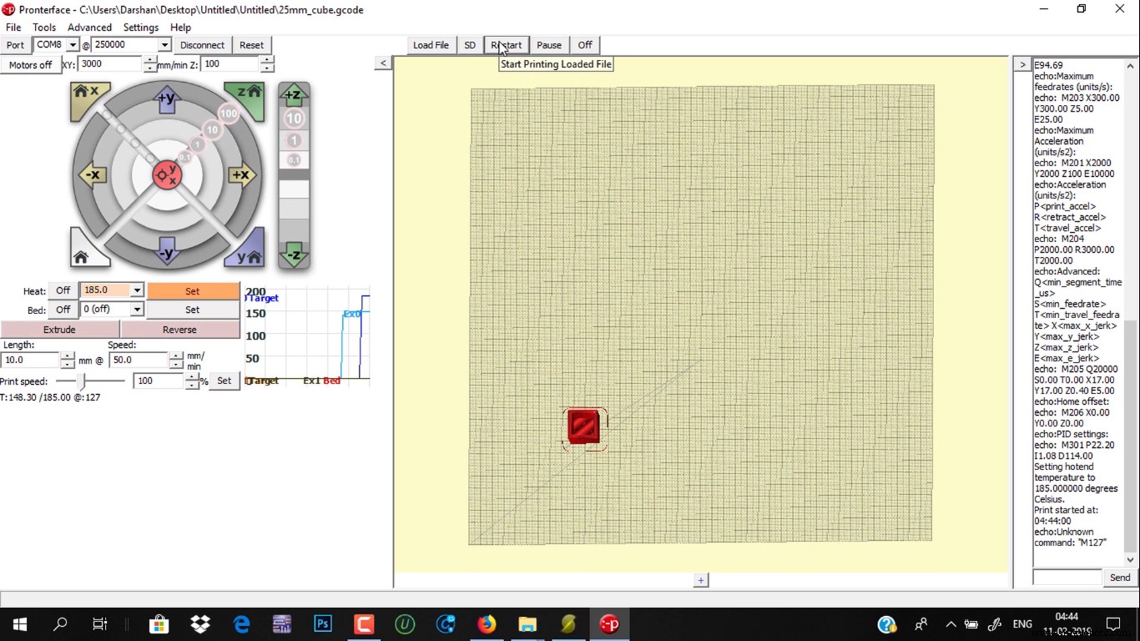Screen dimensions: 1140x641
Task: Click Restart to start printing loaded file
Action: (x=506, y=45)
